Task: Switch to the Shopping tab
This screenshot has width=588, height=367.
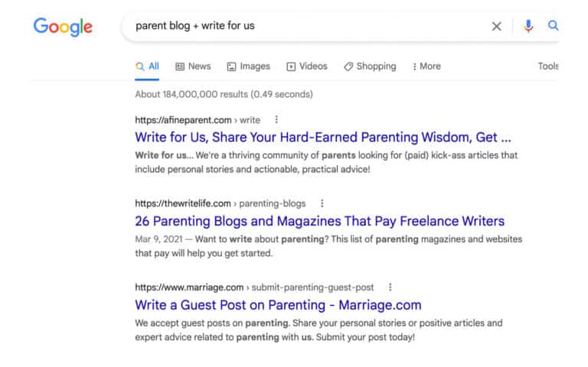Action: tap(370, 67)
